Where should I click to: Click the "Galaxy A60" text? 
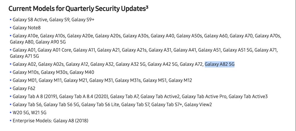[x=215, y=36]
